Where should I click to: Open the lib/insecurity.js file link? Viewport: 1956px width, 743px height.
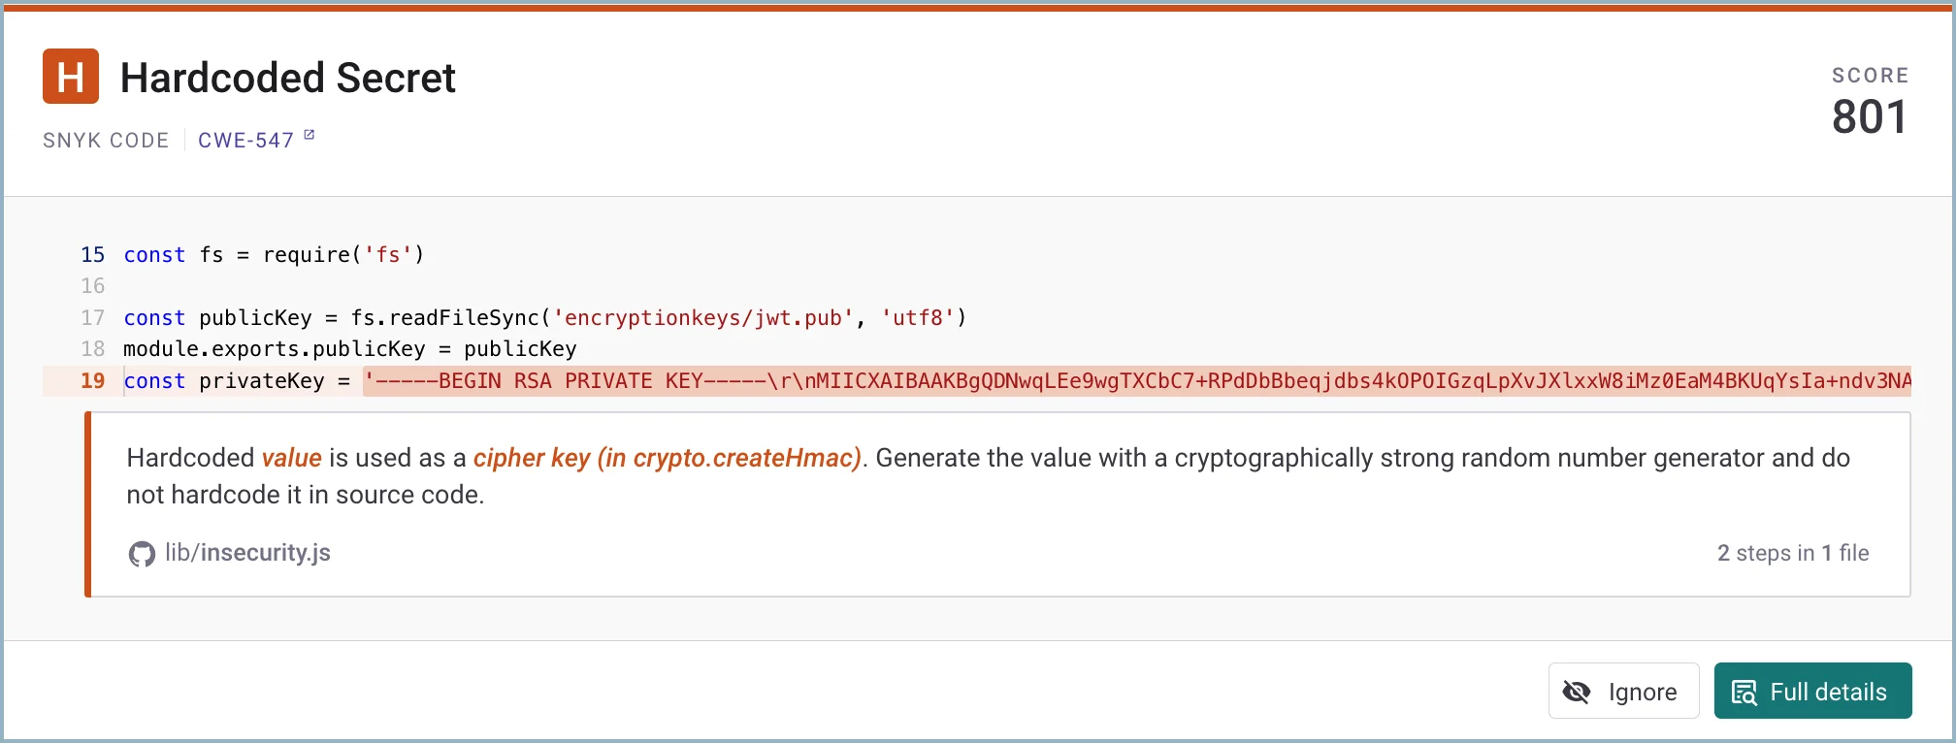click(247, 553)
